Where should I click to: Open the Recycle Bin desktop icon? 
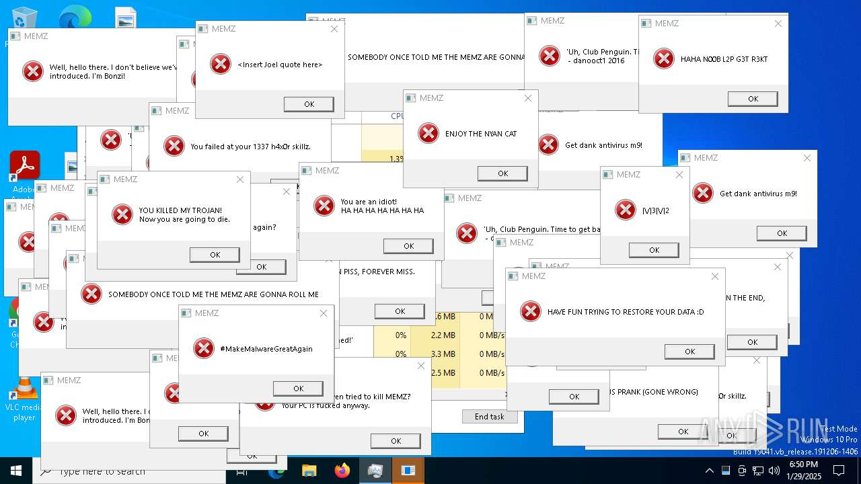click(24, 19)
